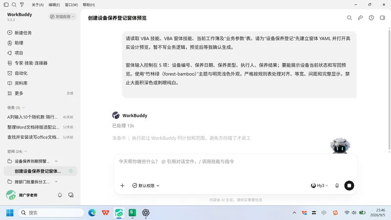Open the 关于(A) menu
Viewport: 391px width, 220px height.
click(x=38, y=5)
